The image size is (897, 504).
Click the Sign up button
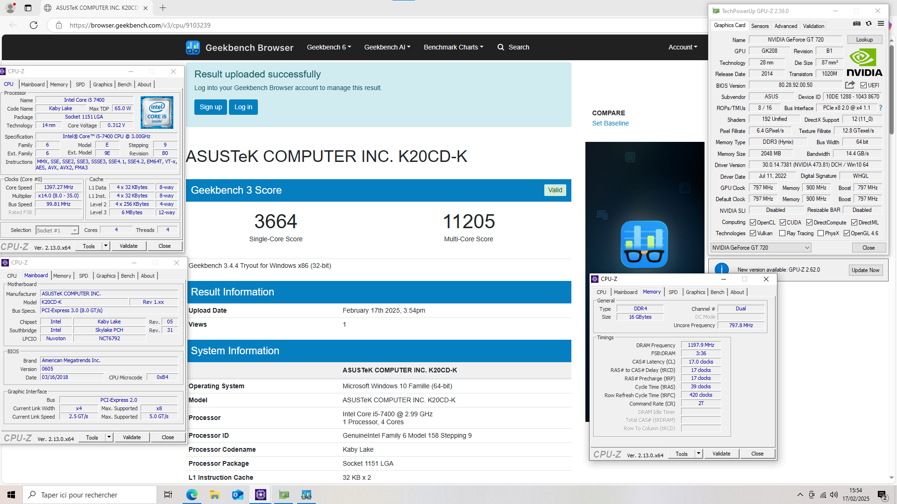(x=211, y=107)
